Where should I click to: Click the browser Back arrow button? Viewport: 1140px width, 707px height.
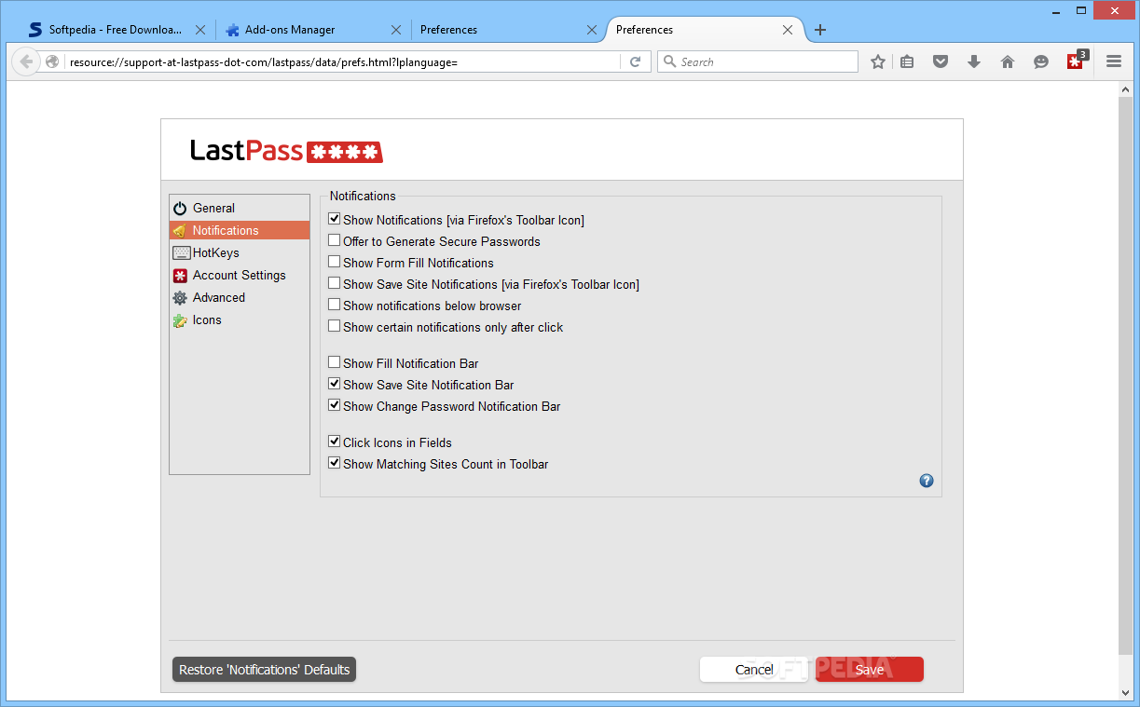click(x=26, y=61)
